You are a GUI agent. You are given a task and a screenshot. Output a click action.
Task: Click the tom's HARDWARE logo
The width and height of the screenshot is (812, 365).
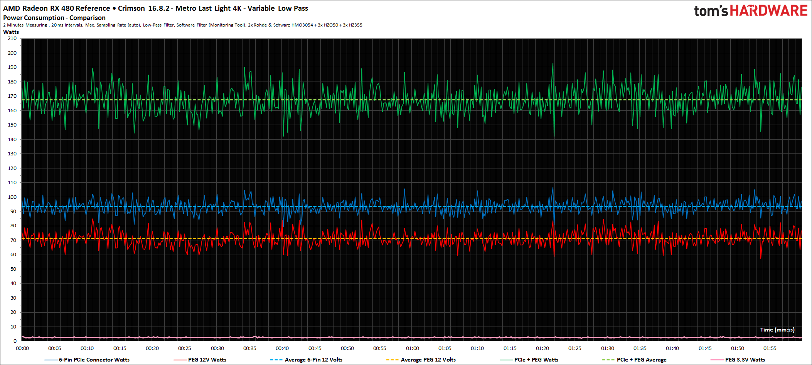point(751,11)
